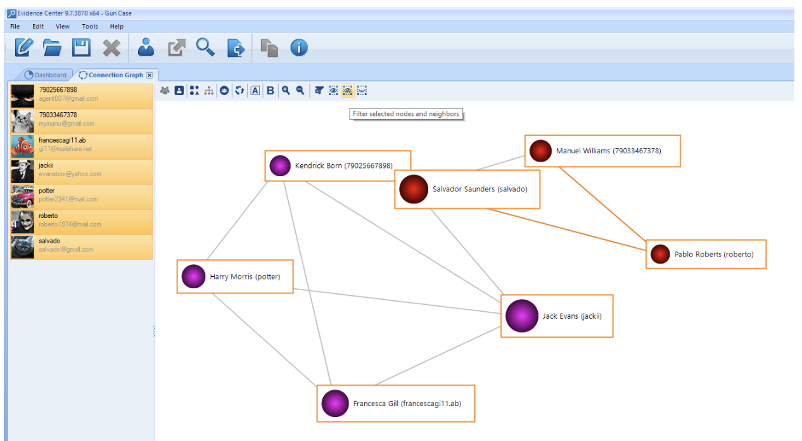Open the Tools menu
Screen dimensions: 802x441
tap(90, 27)
